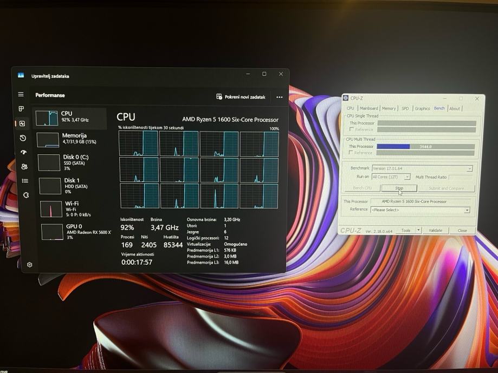Open the Users icon in Task Manager sidebar
498x373 pixels.
[24, 167]
